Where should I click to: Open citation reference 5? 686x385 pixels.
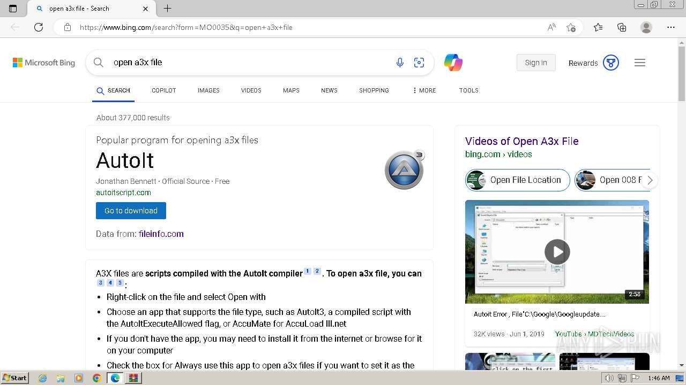(120, 283)
